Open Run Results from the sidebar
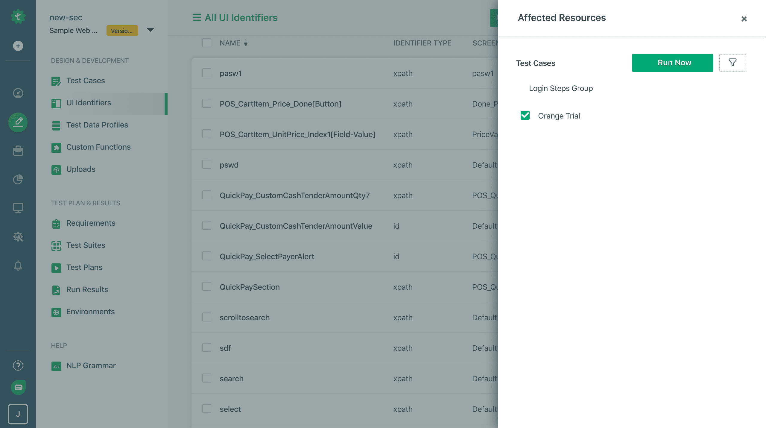The image size is (766, 428). [x=87, y=289]
